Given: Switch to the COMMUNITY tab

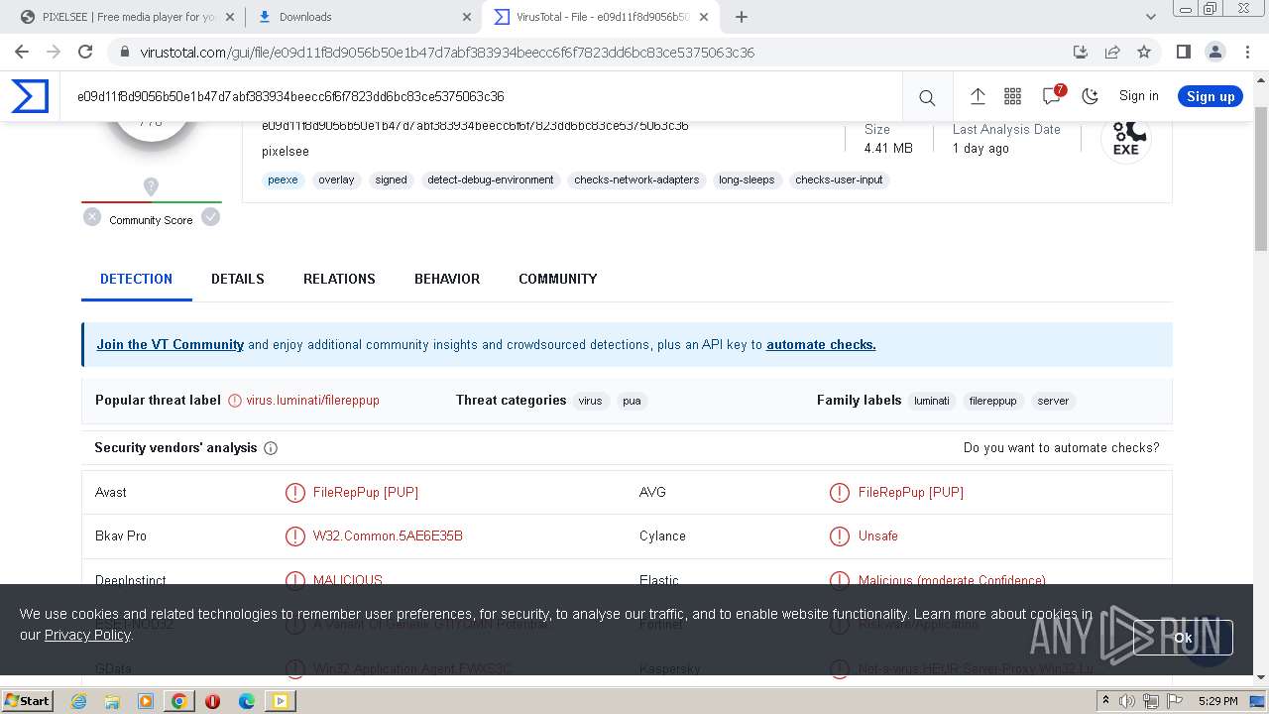Looking at the screenshot, I should pos(558,279).
